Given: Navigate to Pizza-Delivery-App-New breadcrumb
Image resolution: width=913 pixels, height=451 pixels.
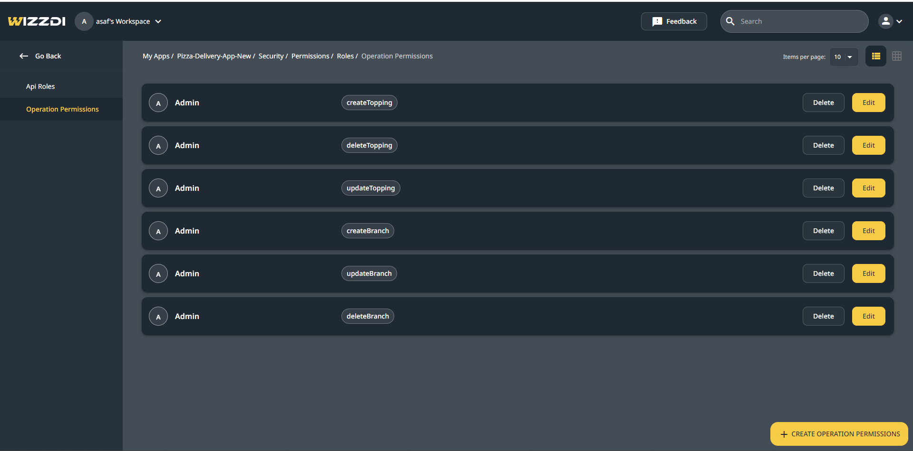Looking at the screenshot, I should tap(214, 56).
